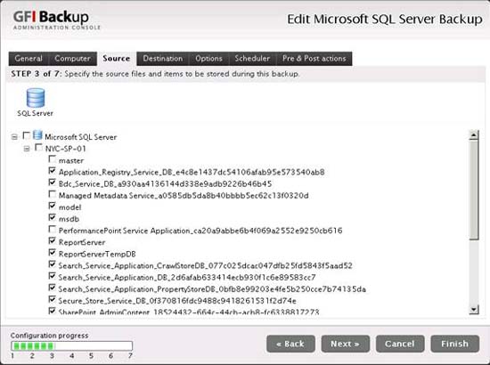
Task: Click the GFI Backup logo
Action: (56, 20)
